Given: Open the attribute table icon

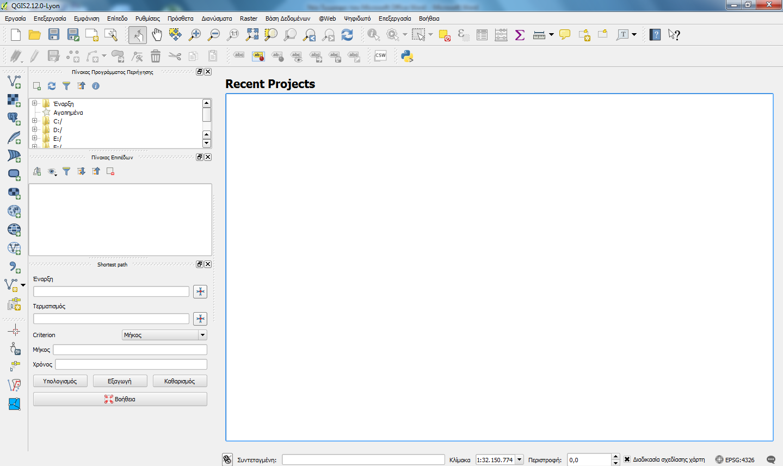Looking at the screenshot, I should [482, 35].
